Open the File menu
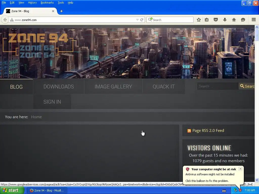 pos(4,3)
